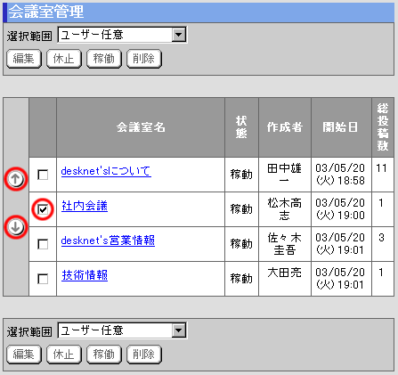Viewport: 398px width, 375px height.
Task: Click the move down arrow icon
Action: pos(15,227)
